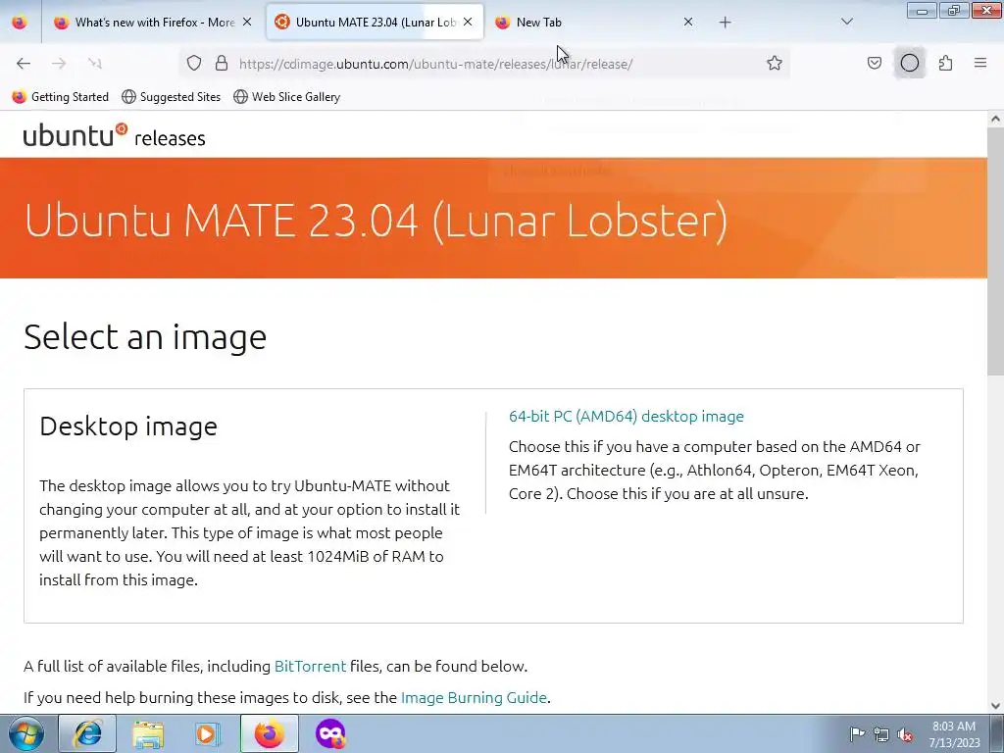Open Windows Media Player on taskbar

click(x=208, y=733)
